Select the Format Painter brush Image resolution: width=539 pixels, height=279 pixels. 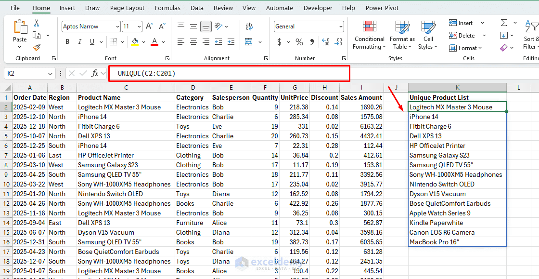[37, 47]
